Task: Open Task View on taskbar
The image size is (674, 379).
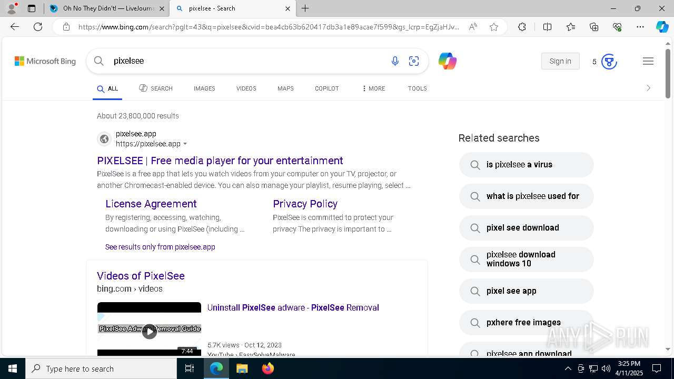Action: 190,368
